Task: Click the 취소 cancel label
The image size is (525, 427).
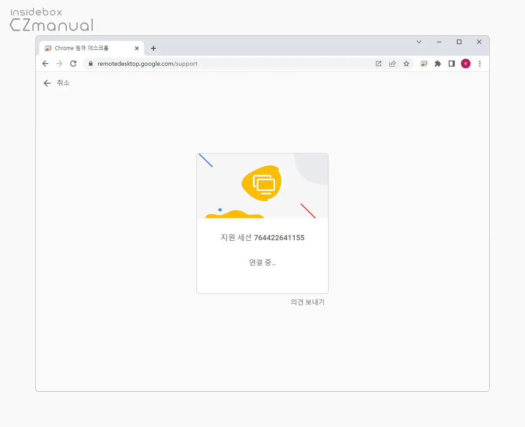Action: (63, 83)
